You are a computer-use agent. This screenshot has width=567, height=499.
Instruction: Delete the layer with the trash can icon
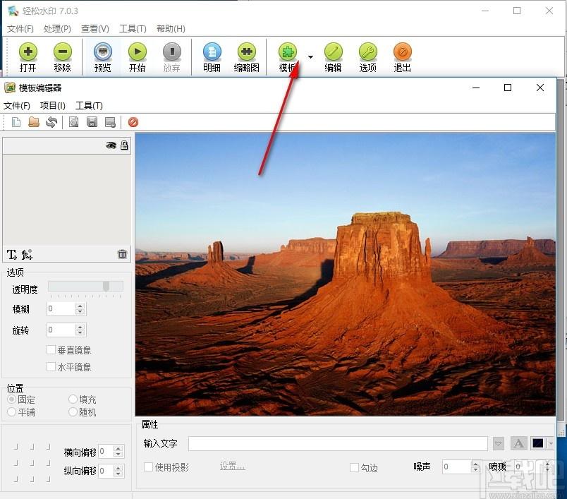coord(122,254)
